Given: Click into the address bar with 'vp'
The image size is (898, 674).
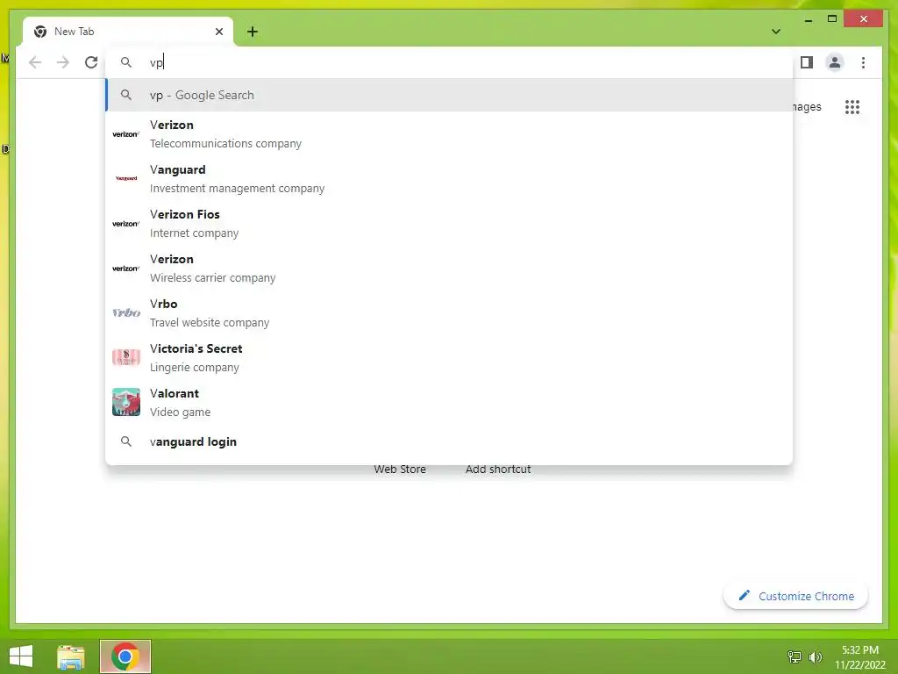Looking at the screenshot, I should (450, 62).
